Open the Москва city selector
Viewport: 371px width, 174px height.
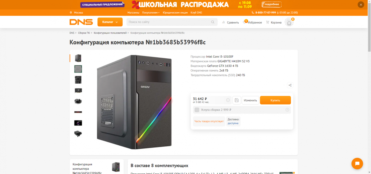pyautogui.click(x=77, y=13)
